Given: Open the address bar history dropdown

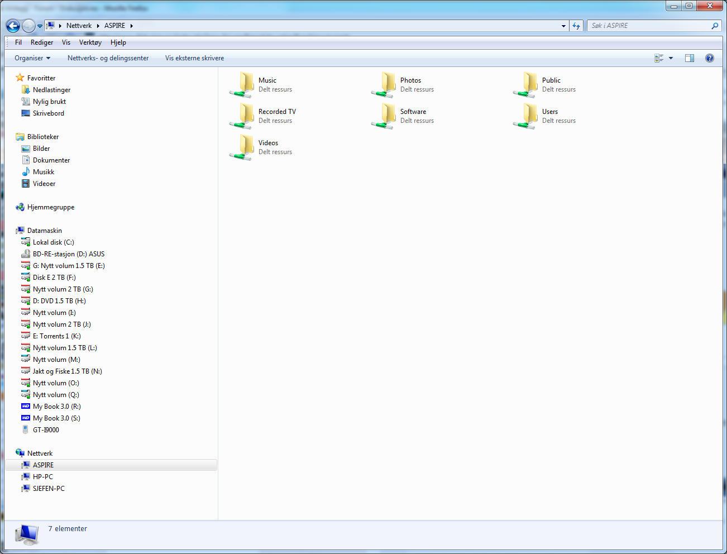Looking at the screenshot, I should coord(563,26).
